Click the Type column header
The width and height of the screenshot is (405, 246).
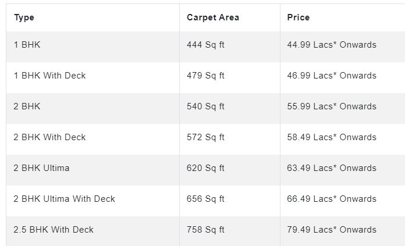(x=24, y=17)
